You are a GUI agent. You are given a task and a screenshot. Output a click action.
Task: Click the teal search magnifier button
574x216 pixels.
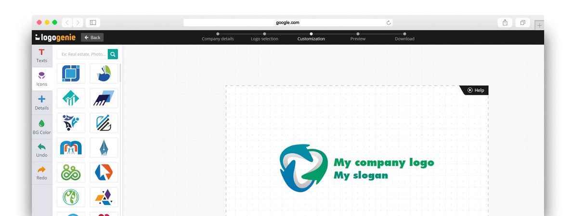113,54
